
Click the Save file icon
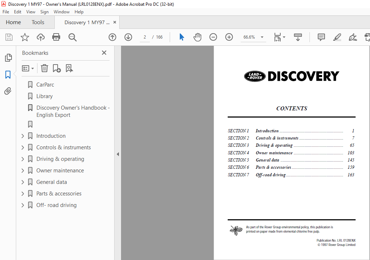(9, 37)
